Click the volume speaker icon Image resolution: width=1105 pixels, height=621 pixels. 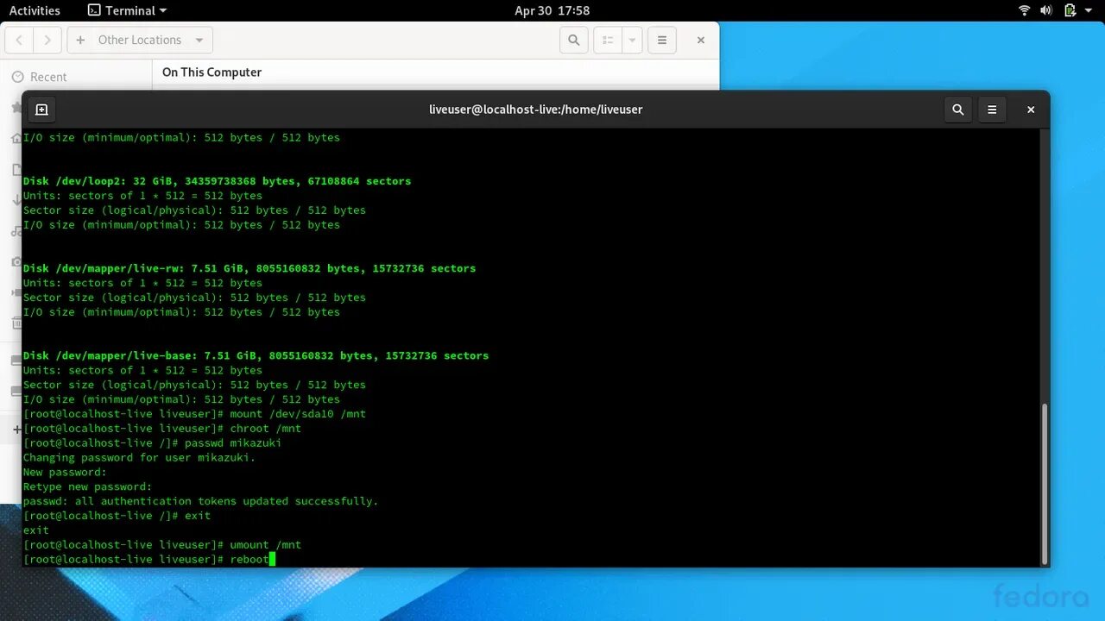tap(1046, 10)
